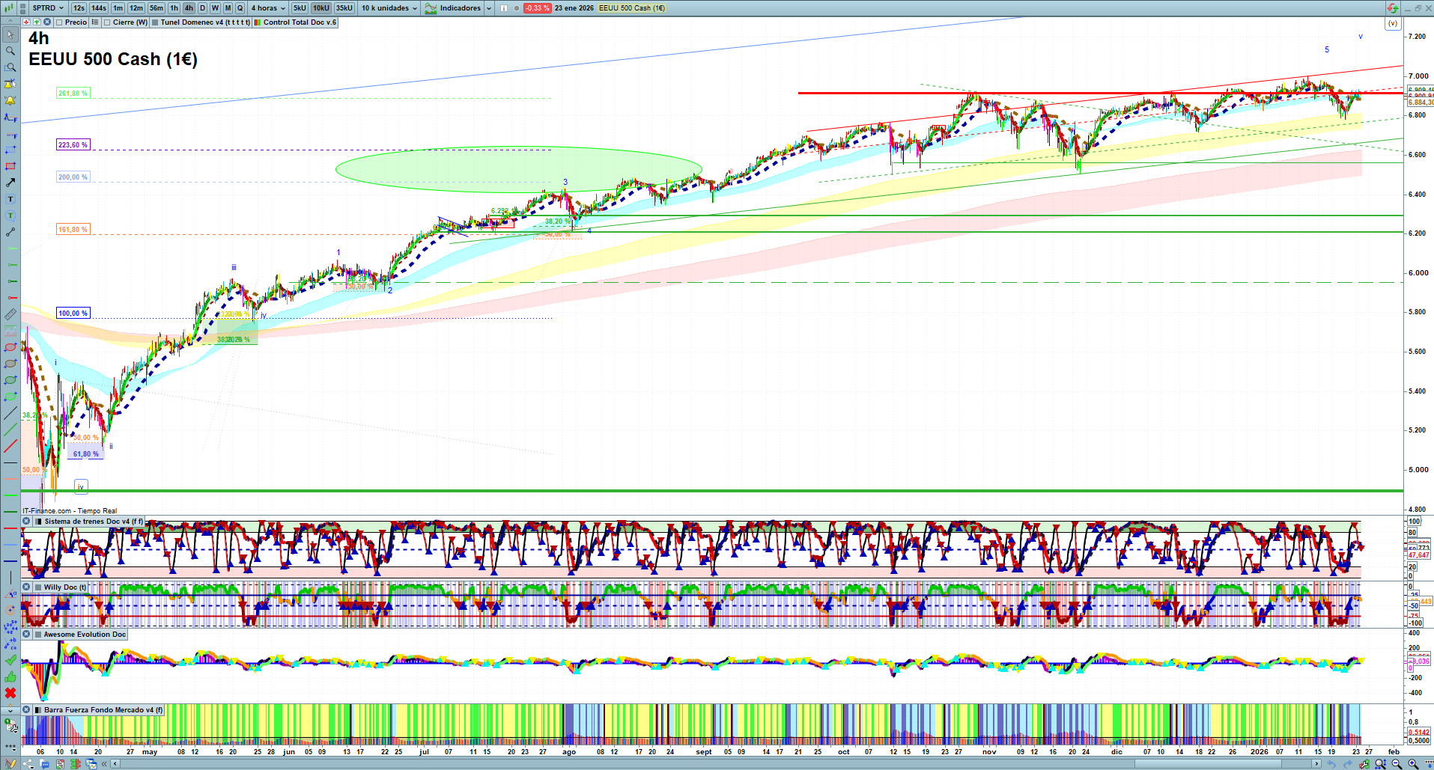Choose the red ellipse drawing tool
The image size is (1434, 770).
[x=10, y=347]
